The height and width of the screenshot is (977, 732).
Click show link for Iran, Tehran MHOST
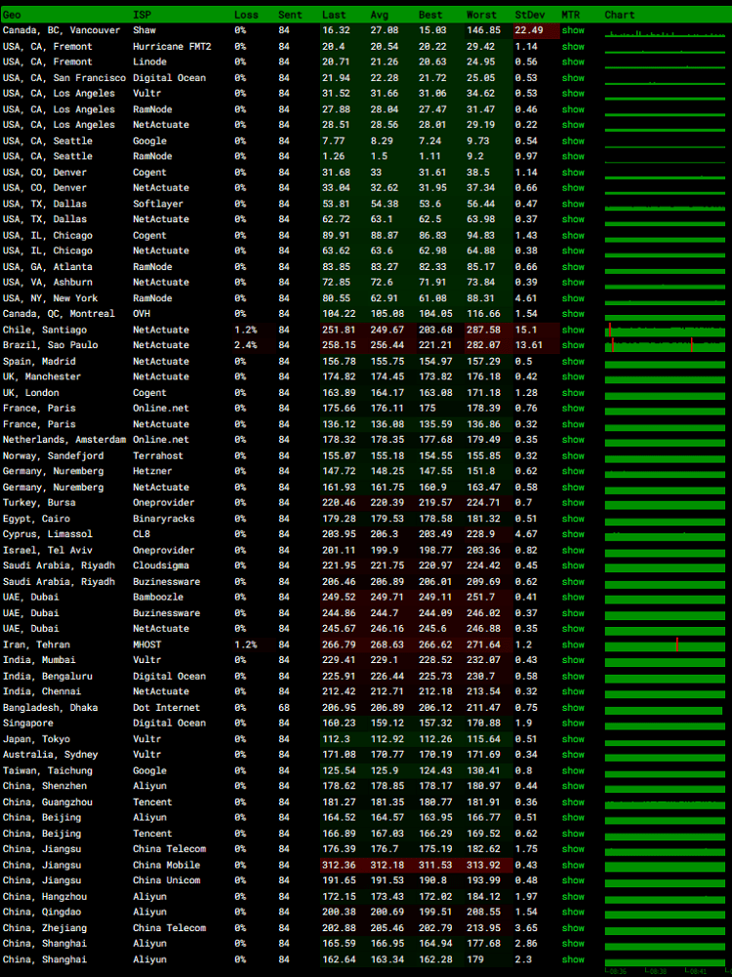(x=573, y=645)
